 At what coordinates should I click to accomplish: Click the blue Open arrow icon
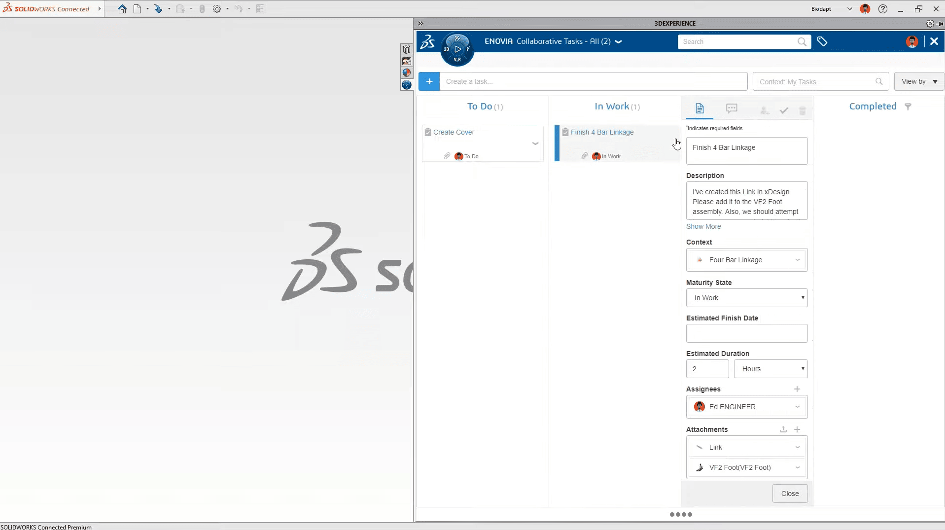click(158, 9)
